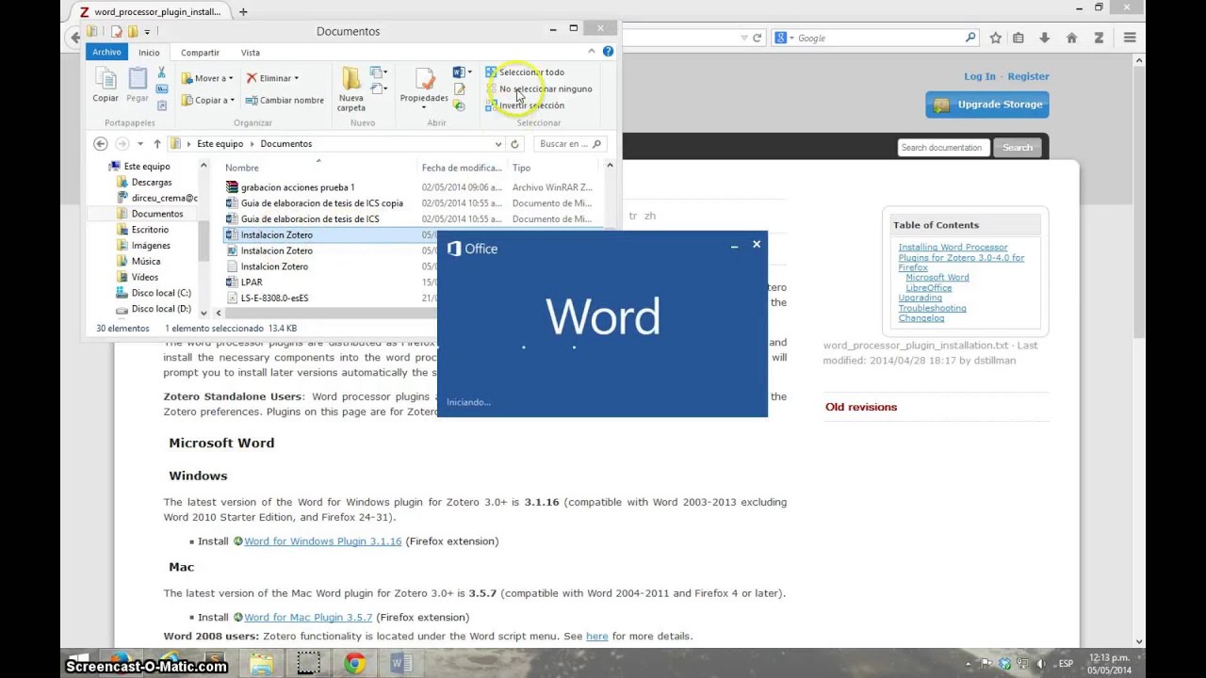Click the Firefox Google search field
This screenshot has width=1206, height=678.
click(x=877, y=38)
